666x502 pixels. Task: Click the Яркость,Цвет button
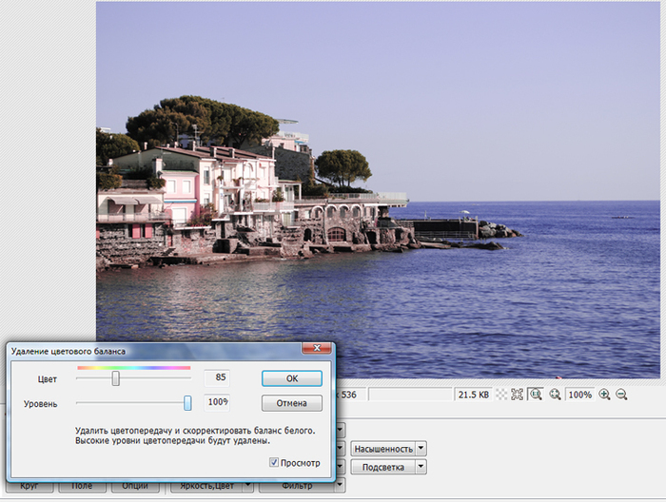[207, 486]
